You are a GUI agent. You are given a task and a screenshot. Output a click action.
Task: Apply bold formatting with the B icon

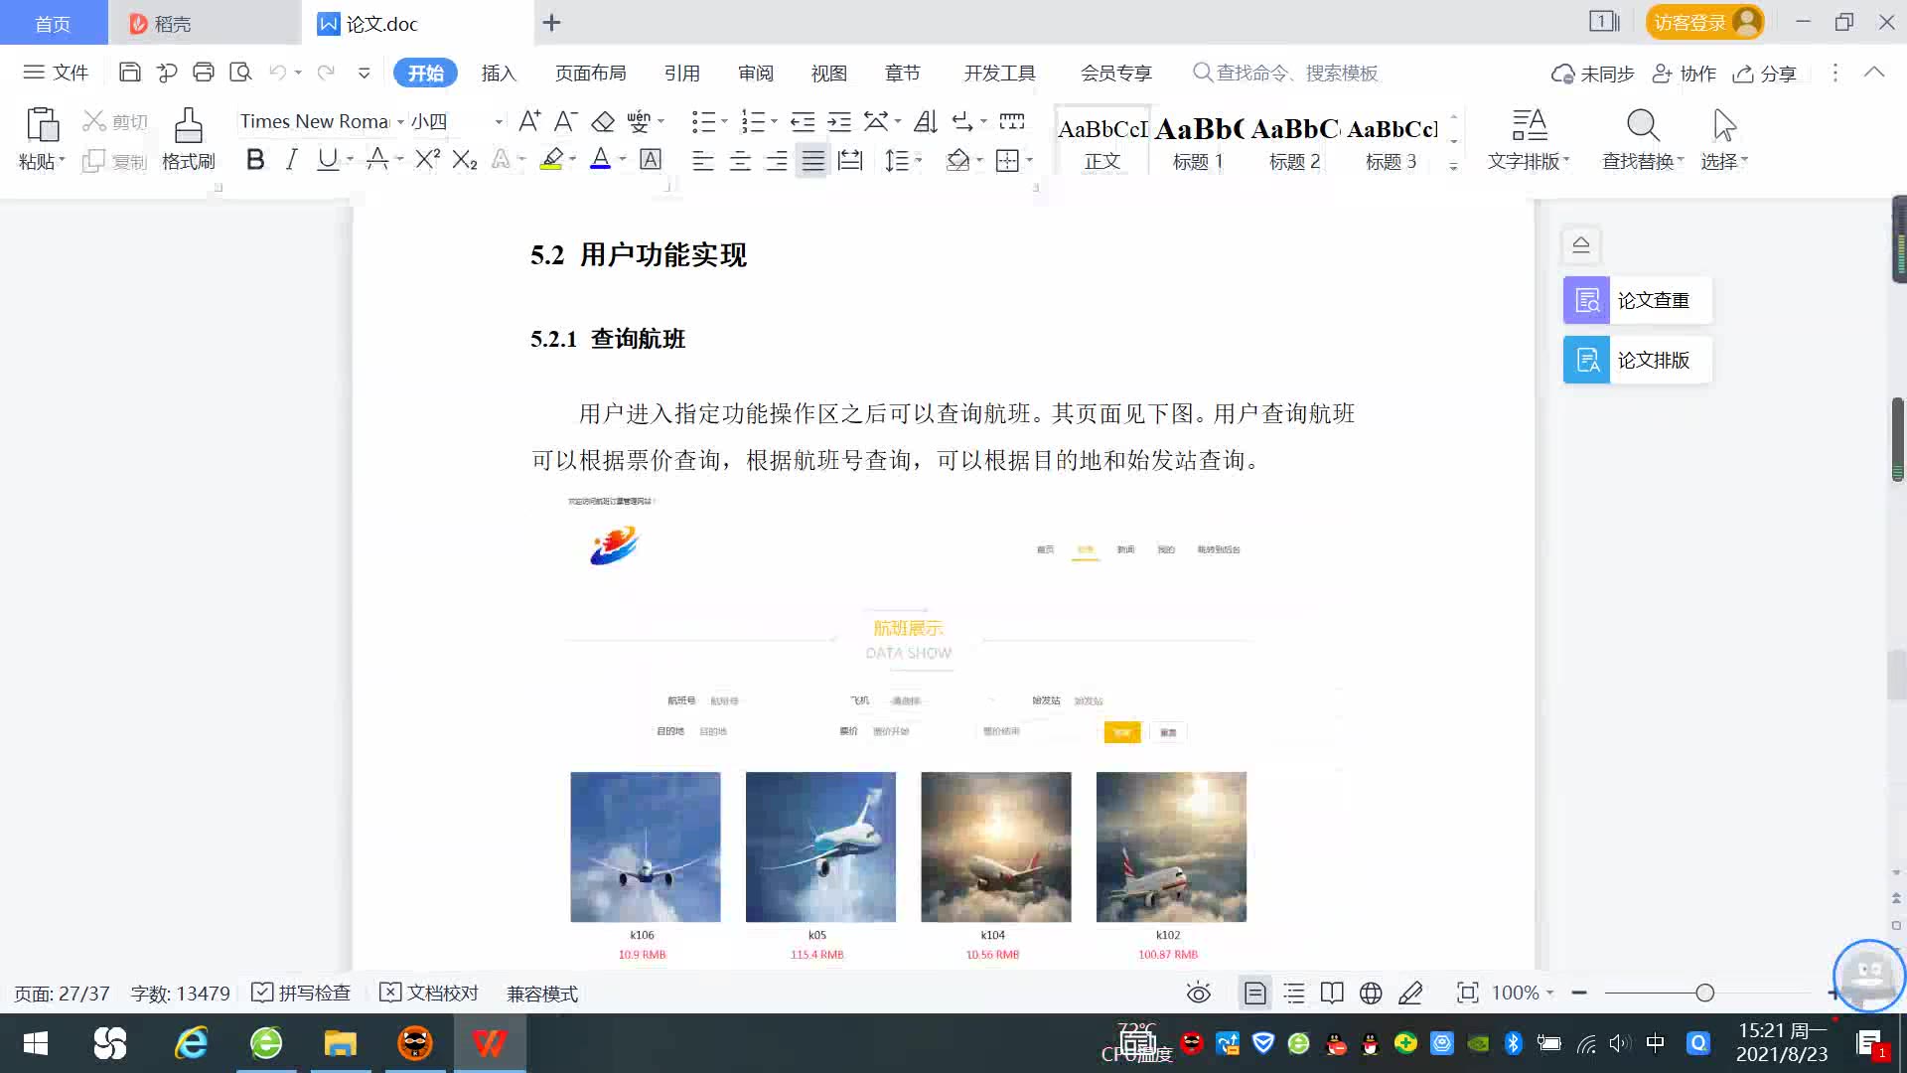[x=255, y=160]
